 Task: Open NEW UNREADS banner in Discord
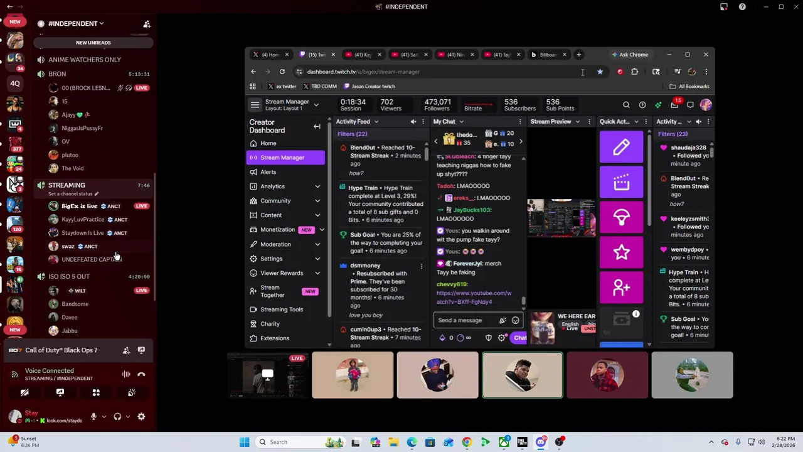point(93,43)
